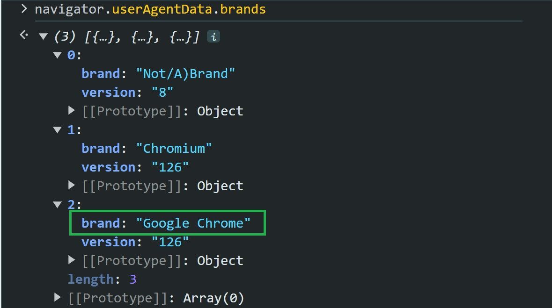Image resolution: width=552 pixels, height=308 pixels.
Task: Select version "126" under Google Chrome entry
Action: 170,242
